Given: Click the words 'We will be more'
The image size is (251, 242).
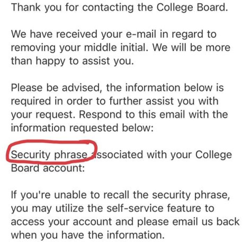Looking at the screenshot, I should [191, 48].
